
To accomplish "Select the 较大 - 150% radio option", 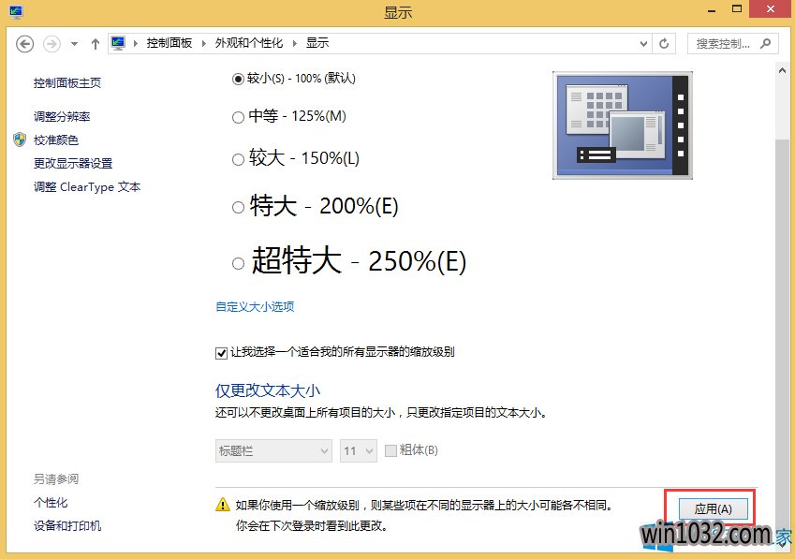I will click(x=238, y=159).
